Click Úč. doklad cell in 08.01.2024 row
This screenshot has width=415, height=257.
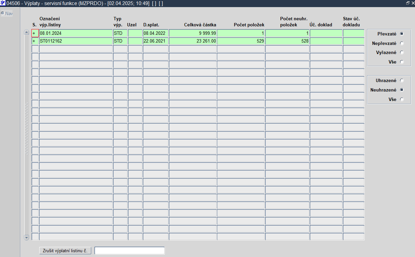tap(326, 33)
